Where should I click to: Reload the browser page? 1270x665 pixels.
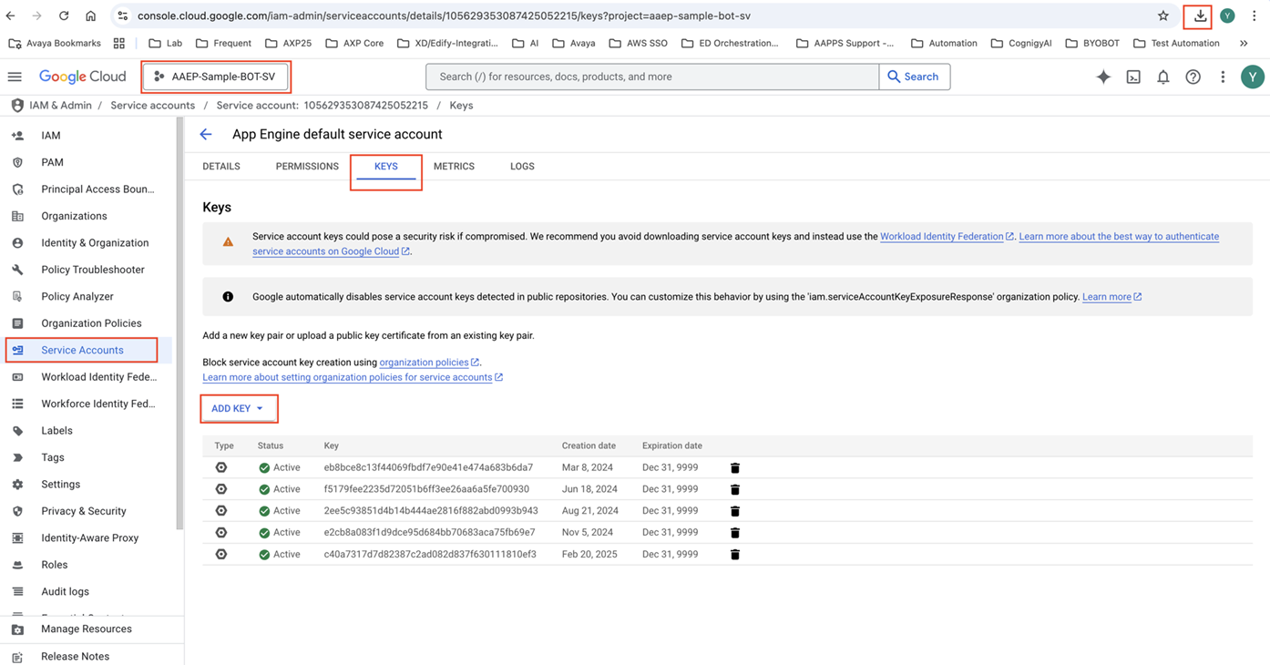[64, 15]
